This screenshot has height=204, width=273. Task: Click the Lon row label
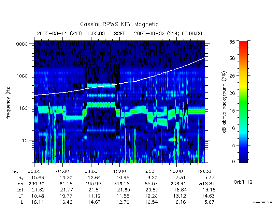click(19, 184)
